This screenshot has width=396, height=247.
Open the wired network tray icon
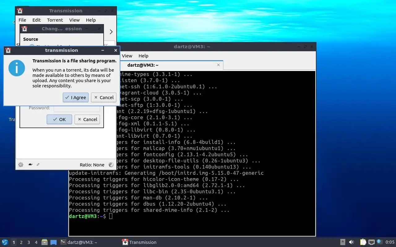tap(372, 242)
